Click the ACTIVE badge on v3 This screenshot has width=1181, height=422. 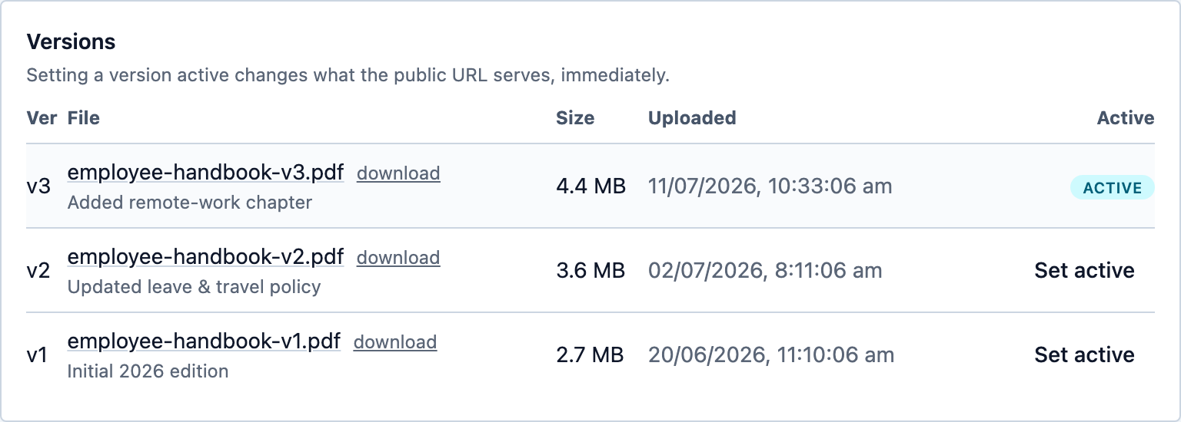tap(1113, 187)
